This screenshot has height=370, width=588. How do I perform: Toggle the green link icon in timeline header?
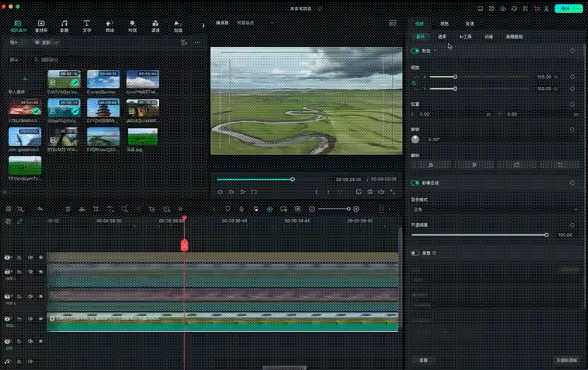(x=20, y=222)
